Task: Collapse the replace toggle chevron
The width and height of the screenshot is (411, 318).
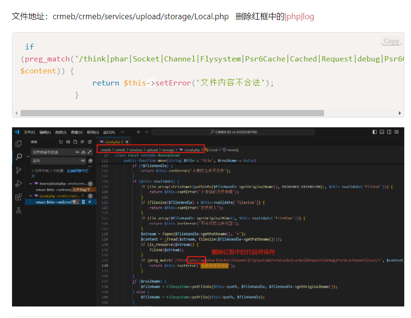Action: (x=28, y=157)
